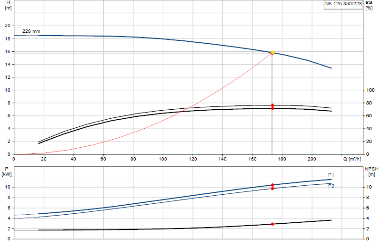Screen dimensions: 381x247
Task: Click the P [kW] axis title
Action: pyautogui.click(x=7, y=171)
